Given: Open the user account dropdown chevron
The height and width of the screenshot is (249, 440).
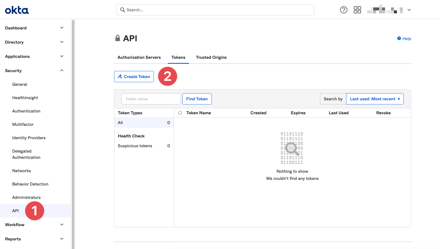Looking at the screenshot, I should [409, 10].
